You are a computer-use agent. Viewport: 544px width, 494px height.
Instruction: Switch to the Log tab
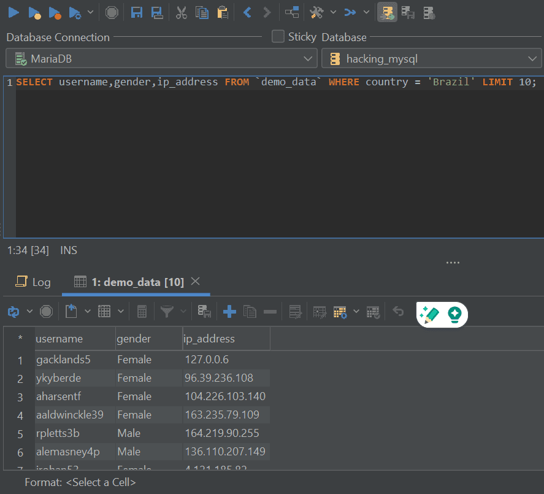point(33,282)
